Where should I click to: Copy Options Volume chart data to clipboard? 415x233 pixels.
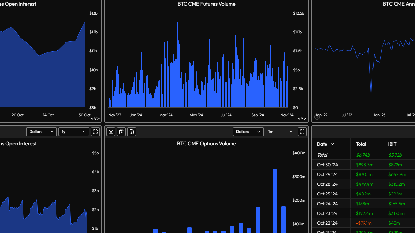pyautogui.click(x=121, y=132)
